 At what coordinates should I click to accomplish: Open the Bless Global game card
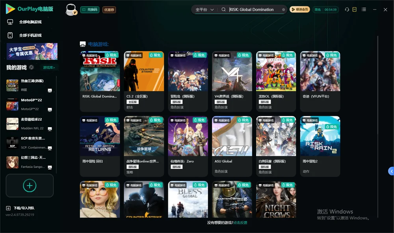click(x=188, y=200)
